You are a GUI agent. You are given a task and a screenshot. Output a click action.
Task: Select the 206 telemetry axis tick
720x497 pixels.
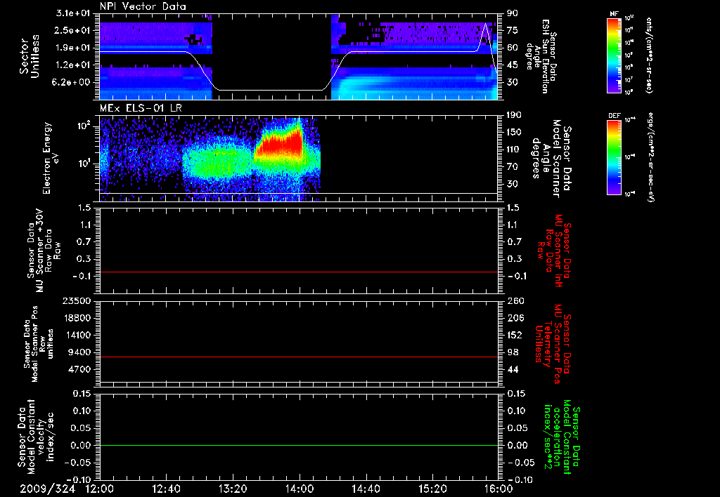pyautogui.click(x=515, y=318)
